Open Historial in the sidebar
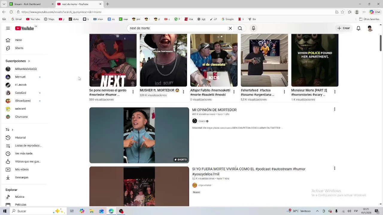This screenshot has height=215, width=383. pyautogui.click(x=20, y=138)
